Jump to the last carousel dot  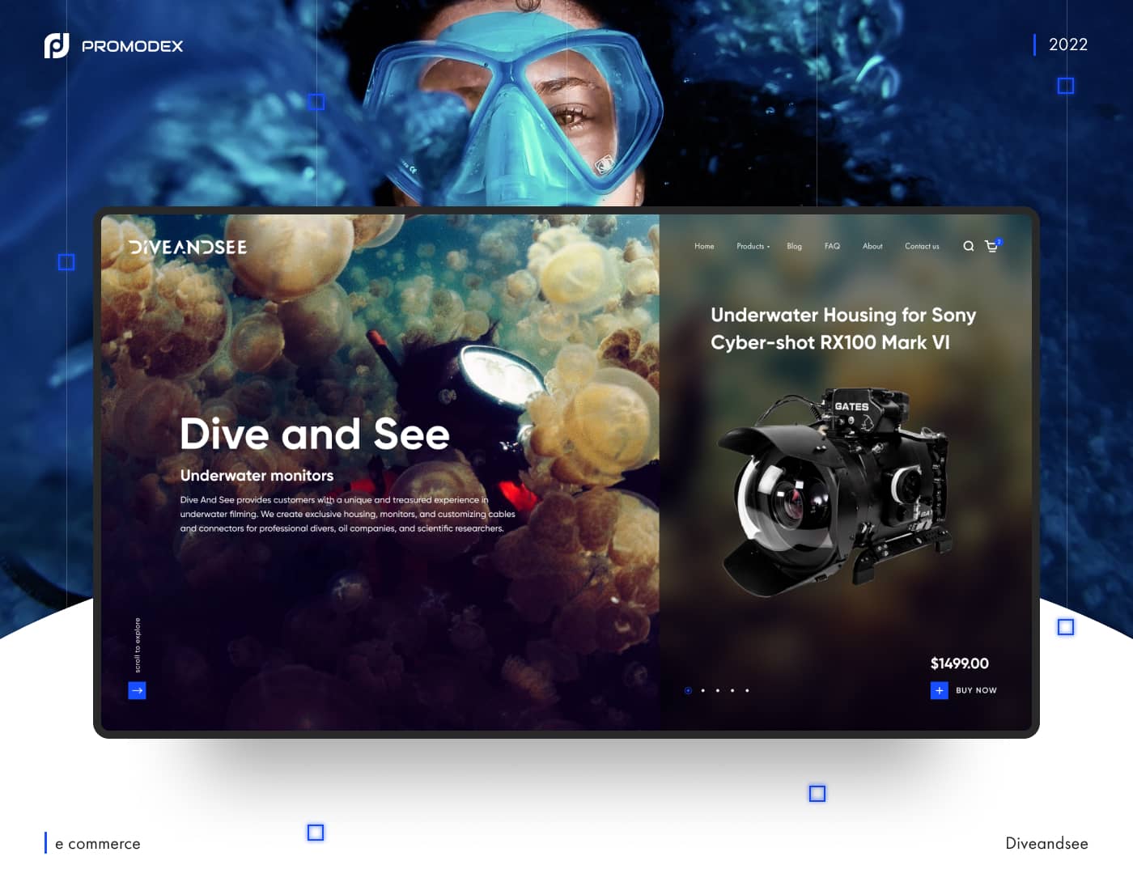(x=747, y=690)
